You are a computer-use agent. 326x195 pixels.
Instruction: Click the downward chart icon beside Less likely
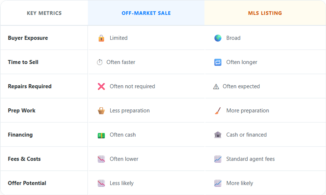(x=101, y=183)
